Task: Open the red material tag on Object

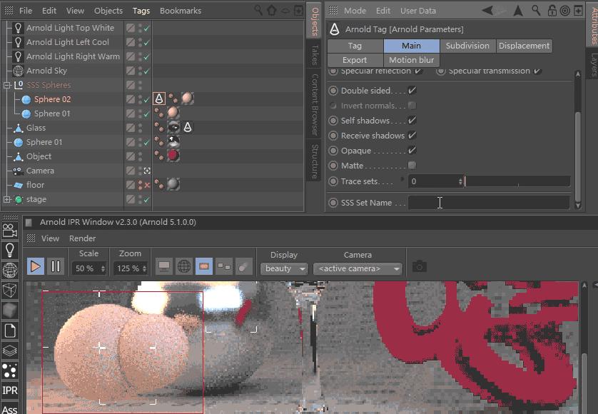Action: 174,156
